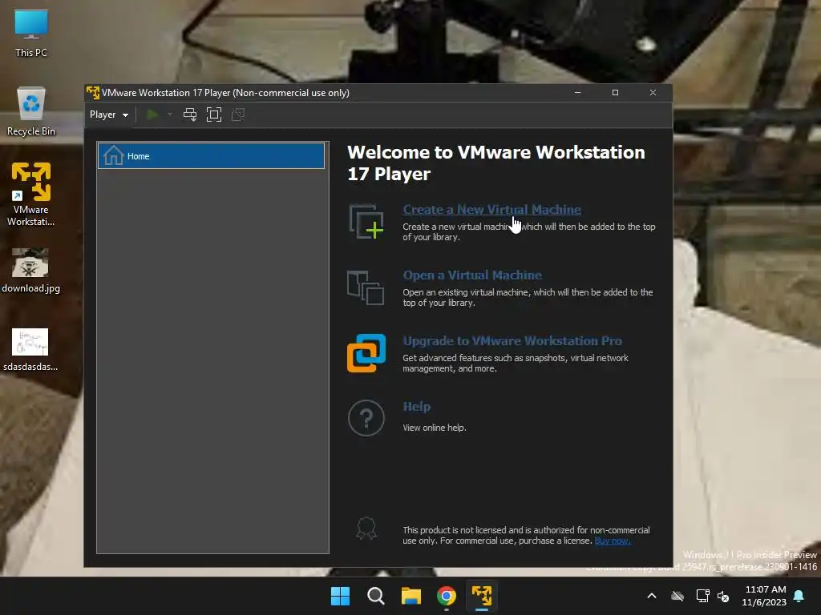This screenshot has width=821, height=615.
Task: Click the new virtual machine plus icon
Action: [366, 222]
